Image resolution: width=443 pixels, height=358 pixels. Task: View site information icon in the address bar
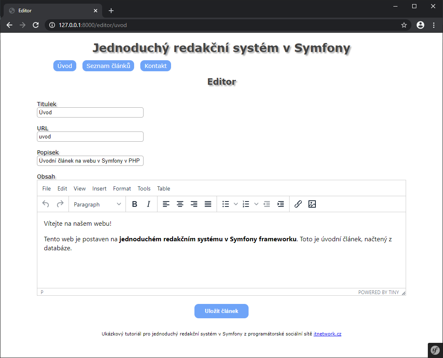pyautogui.click(x=52, y=25)
